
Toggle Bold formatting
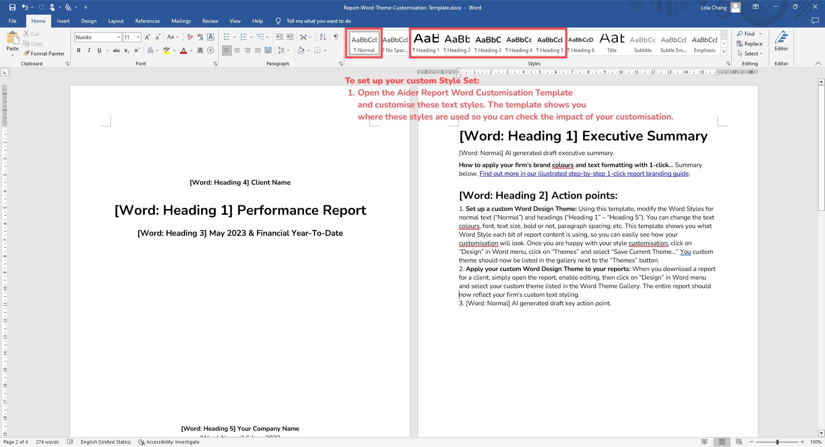click(x=79, y=51)
